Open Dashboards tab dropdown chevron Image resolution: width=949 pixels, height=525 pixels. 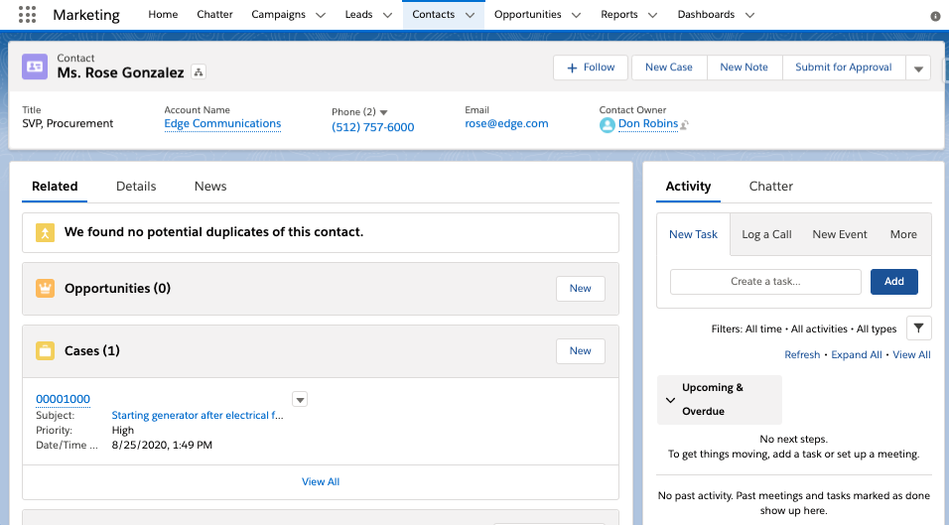(x=749, y=15)
